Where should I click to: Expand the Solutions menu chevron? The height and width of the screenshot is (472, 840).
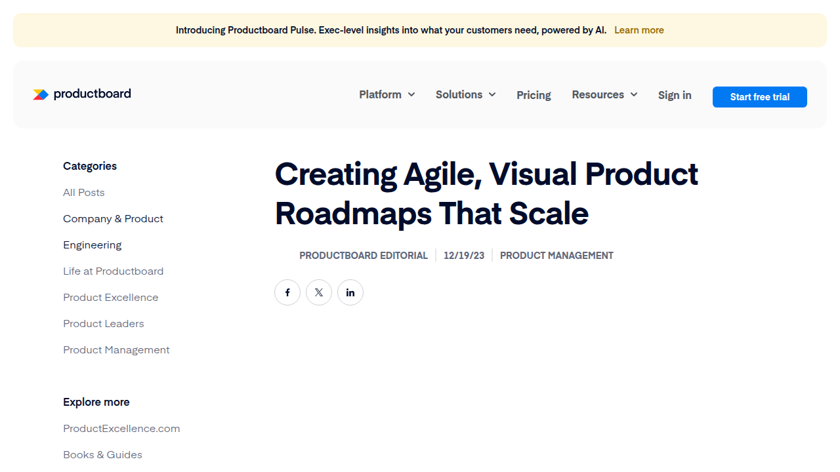click(492, 94)
